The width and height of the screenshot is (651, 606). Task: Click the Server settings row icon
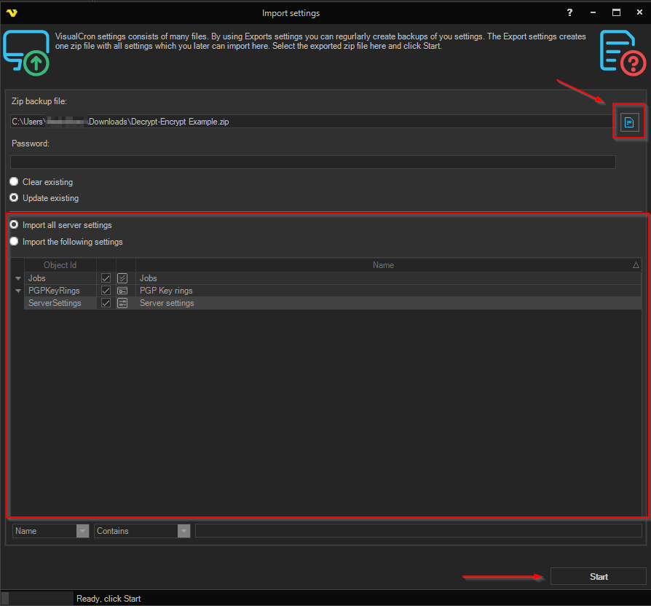[x=122, y=303]
